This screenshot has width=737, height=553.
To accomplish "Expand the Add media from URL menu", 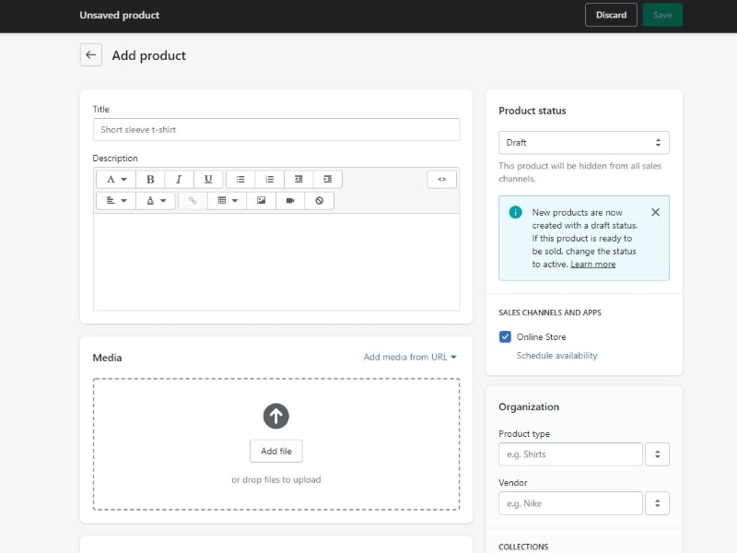I will (x=410, y=358).
